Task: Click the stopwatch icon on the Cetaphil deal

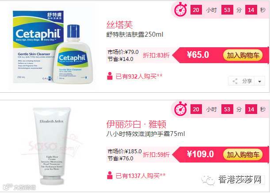Action: pyautogui.click(x=180, y=9)
